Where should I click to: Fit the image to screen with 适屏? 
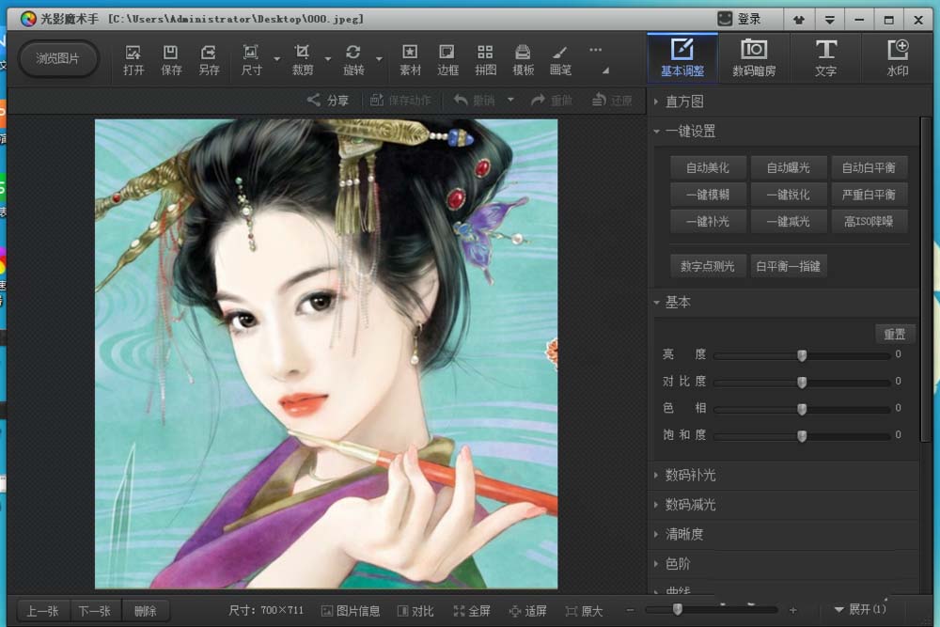(528, 611)
